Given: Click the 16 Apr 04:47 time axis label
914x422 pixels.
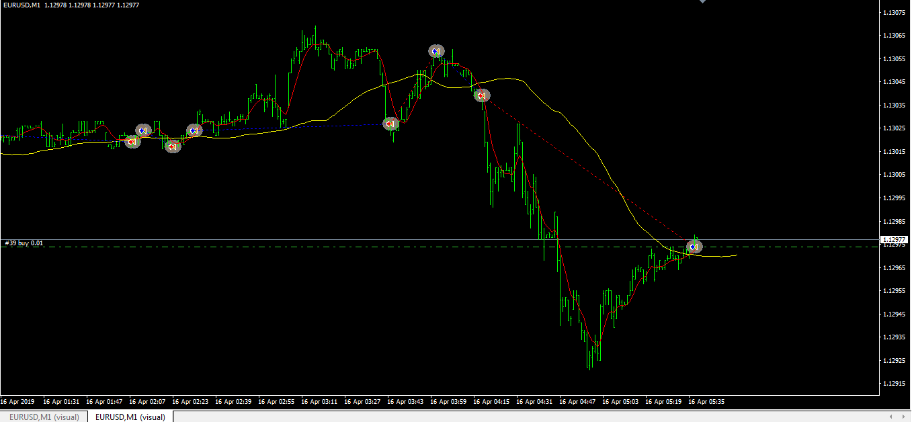Looking at the screenshot, I should (x=576, y=402).
